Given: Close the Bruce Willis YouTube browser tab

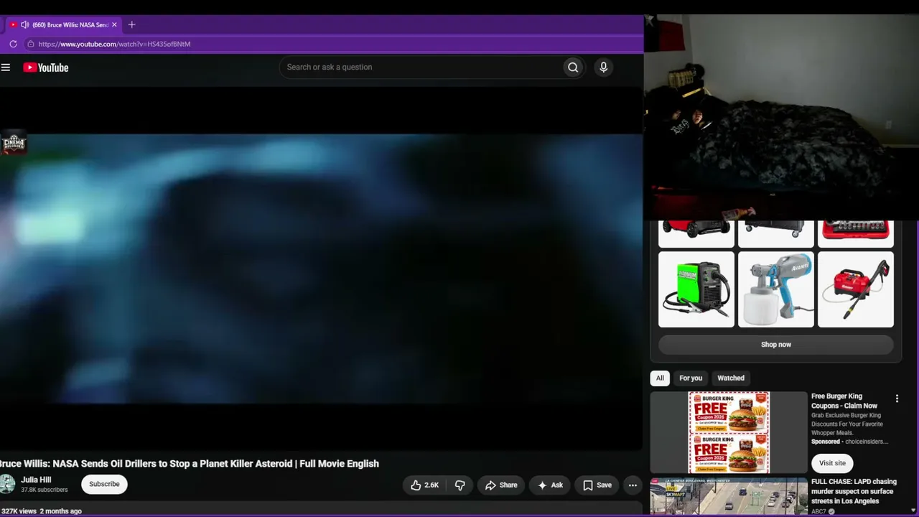Looking at the screenshot, I should pyautogui.click(x=113, y=24).
